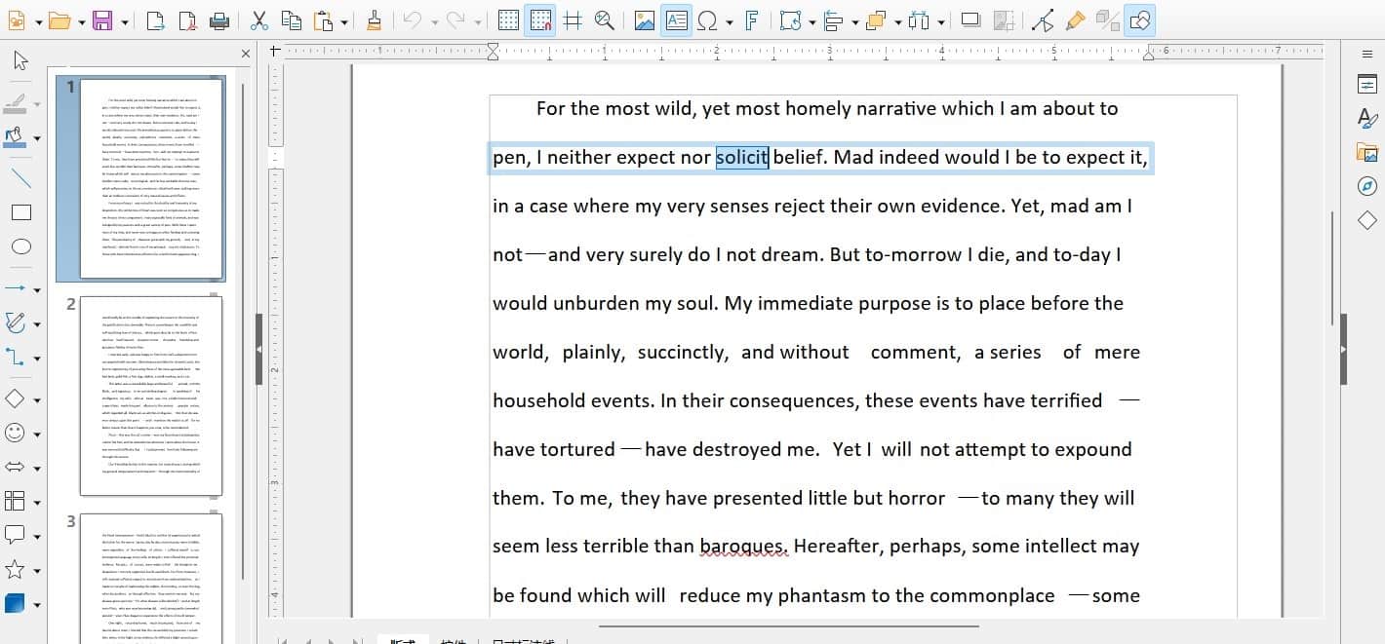Select the Rectangle tool
The image size is (1385, 644).
[x=21, y=212]
